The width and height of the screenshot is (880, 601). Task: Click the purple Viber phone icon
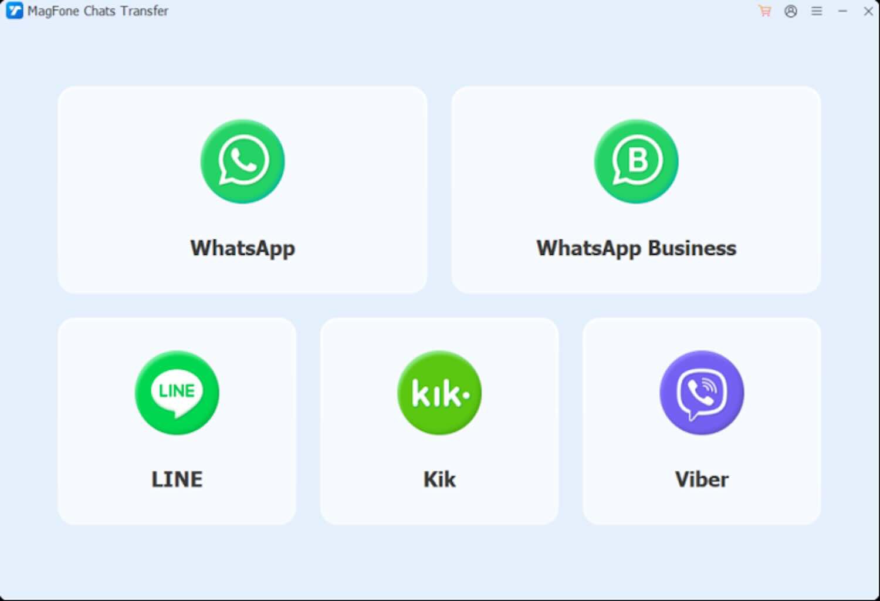pyautogui.click(x=702, y=393)
